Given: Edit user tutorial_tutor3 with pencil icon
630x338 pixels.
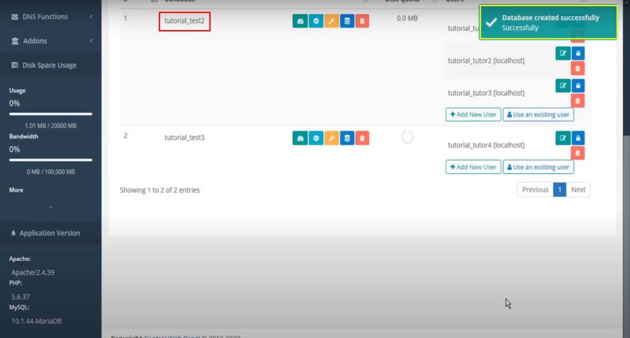Looking at the screenshot, I should (x=562, y=85).
